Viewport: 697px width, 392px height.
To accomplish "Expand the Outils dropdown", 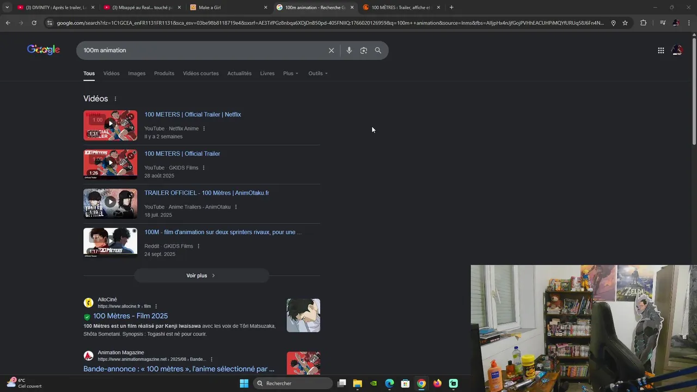I will [x=318, y=73].
